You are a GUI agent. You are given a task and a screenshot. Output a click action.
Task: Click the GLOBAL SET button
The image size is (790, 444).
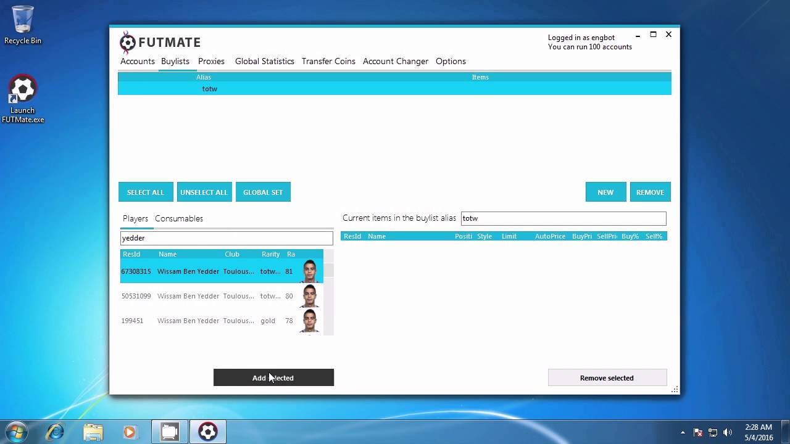point(263,192)
